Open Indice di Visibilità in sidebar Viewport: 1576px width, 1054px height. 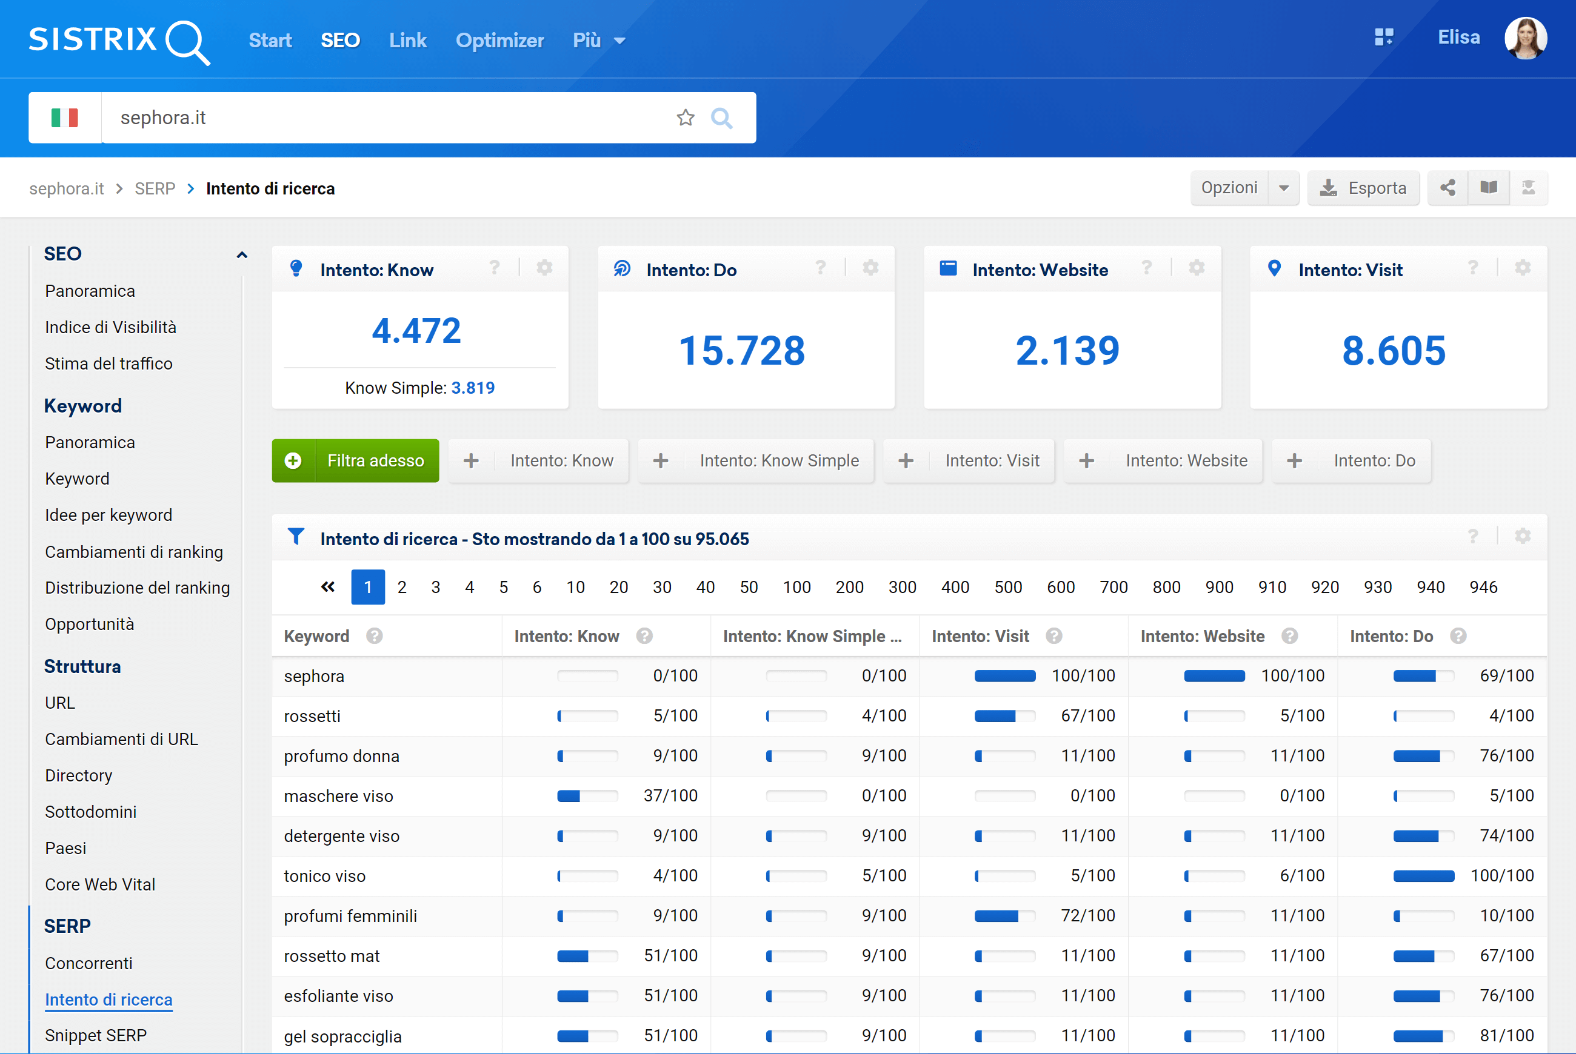click(111, 327)
